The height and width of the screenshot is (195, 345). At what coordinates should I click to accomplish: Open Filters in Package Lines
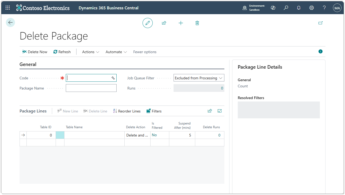click(154, 111)
